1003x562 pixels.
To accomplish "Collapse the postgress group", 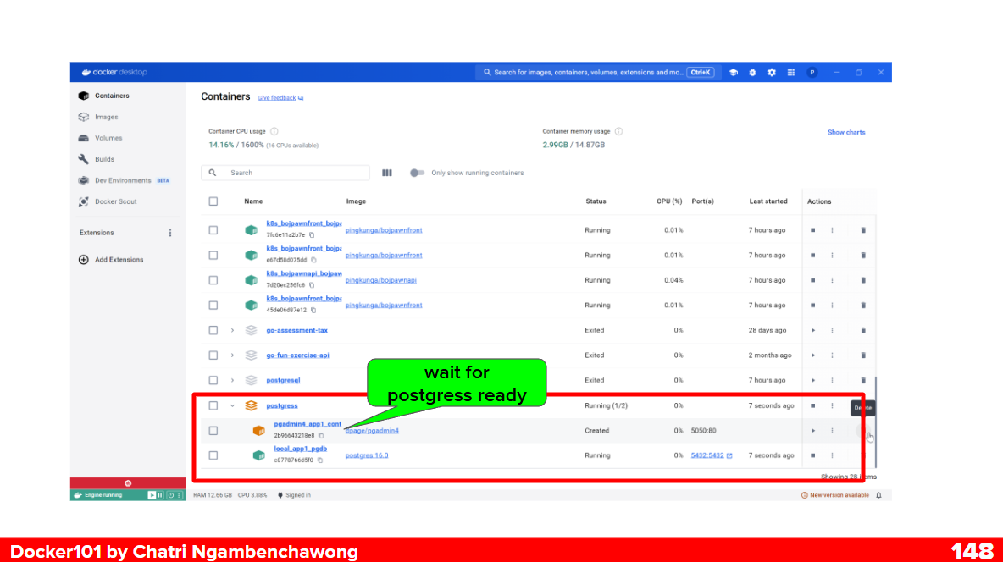I will point(232,406).
